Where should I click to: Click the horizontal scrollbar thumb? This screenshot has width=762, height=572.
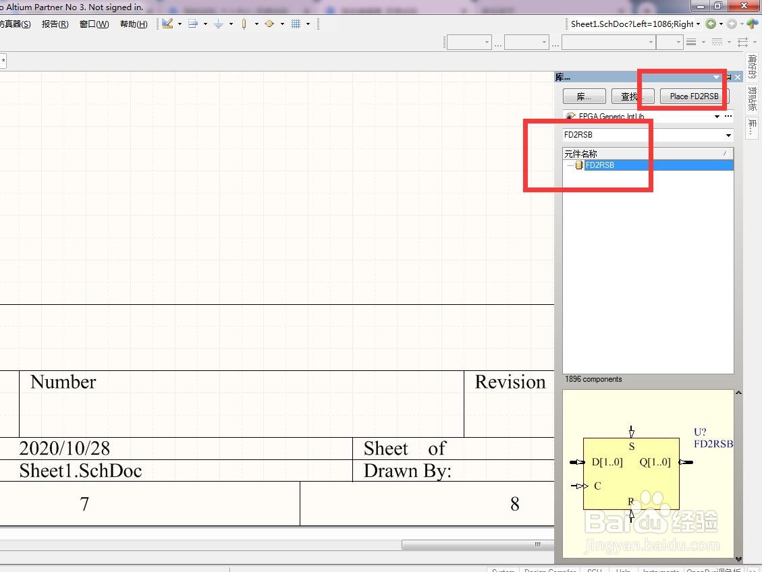pyautogui.click(x=478, y=545)
